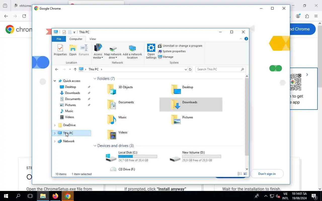Select Network in navigation pane
The image size is (322, 201).
pyautogui.click(x=69, y=141)
